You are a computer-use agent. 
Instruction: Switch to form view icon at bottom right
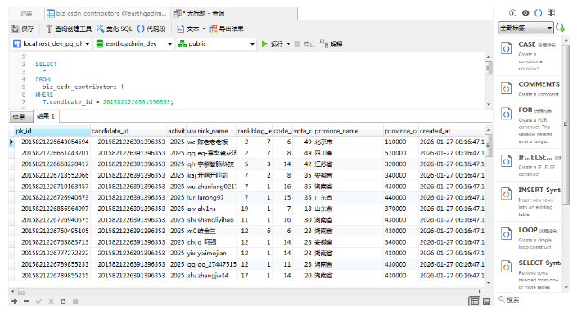pos(486,301)
